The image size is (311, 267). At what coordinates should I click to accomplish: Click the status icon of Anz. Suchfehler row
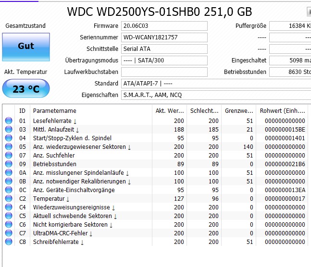[x=9, y=155]
